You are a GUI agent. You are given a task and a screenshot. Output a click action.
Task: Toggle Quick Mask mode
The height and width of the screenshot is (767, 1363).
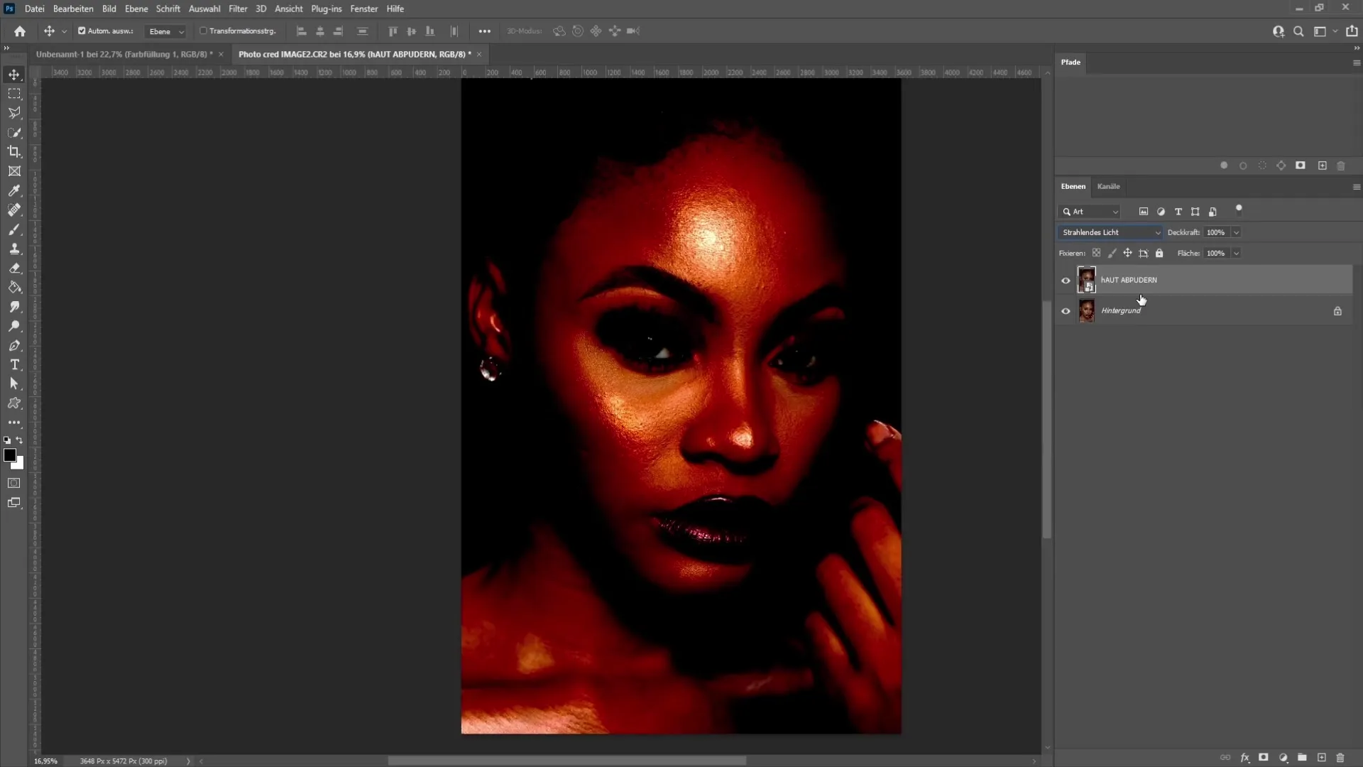tap(14, 483)
